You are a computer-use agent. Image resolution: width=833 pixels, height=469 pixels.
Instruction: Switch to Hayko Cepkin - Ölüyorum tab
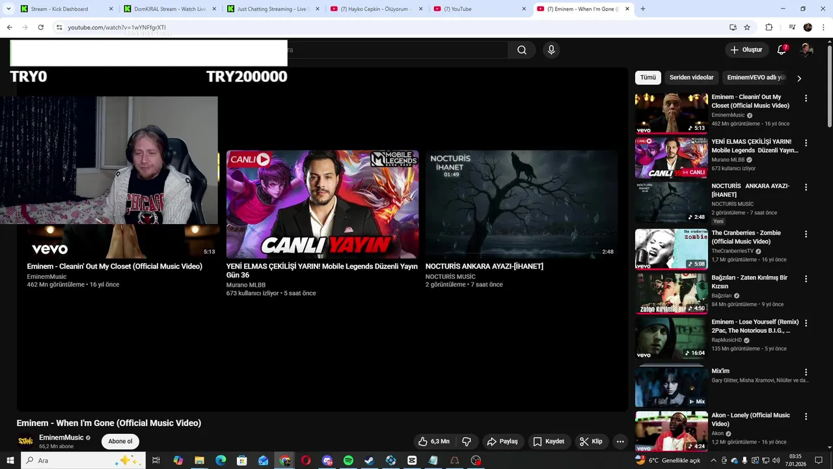tap(376, 9)
